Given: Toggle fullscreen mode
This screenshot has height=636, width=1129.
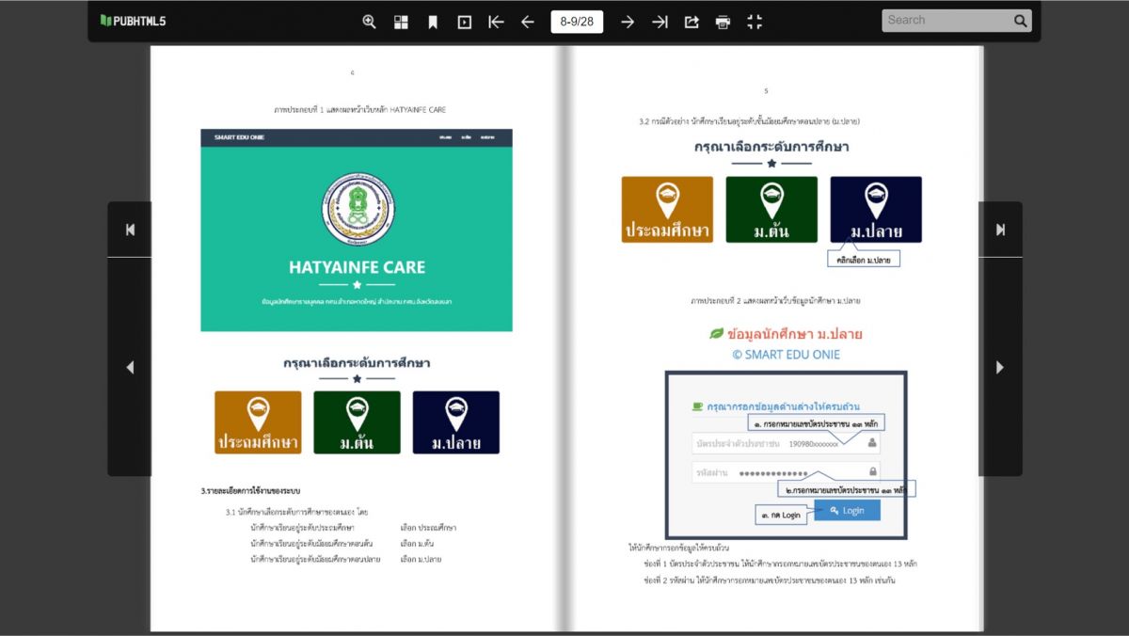Looking at the screenshot, I should coord(755,22).
